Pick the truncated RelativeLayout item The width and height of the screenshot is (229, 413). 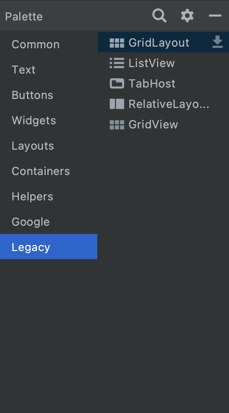pos(164,104)
